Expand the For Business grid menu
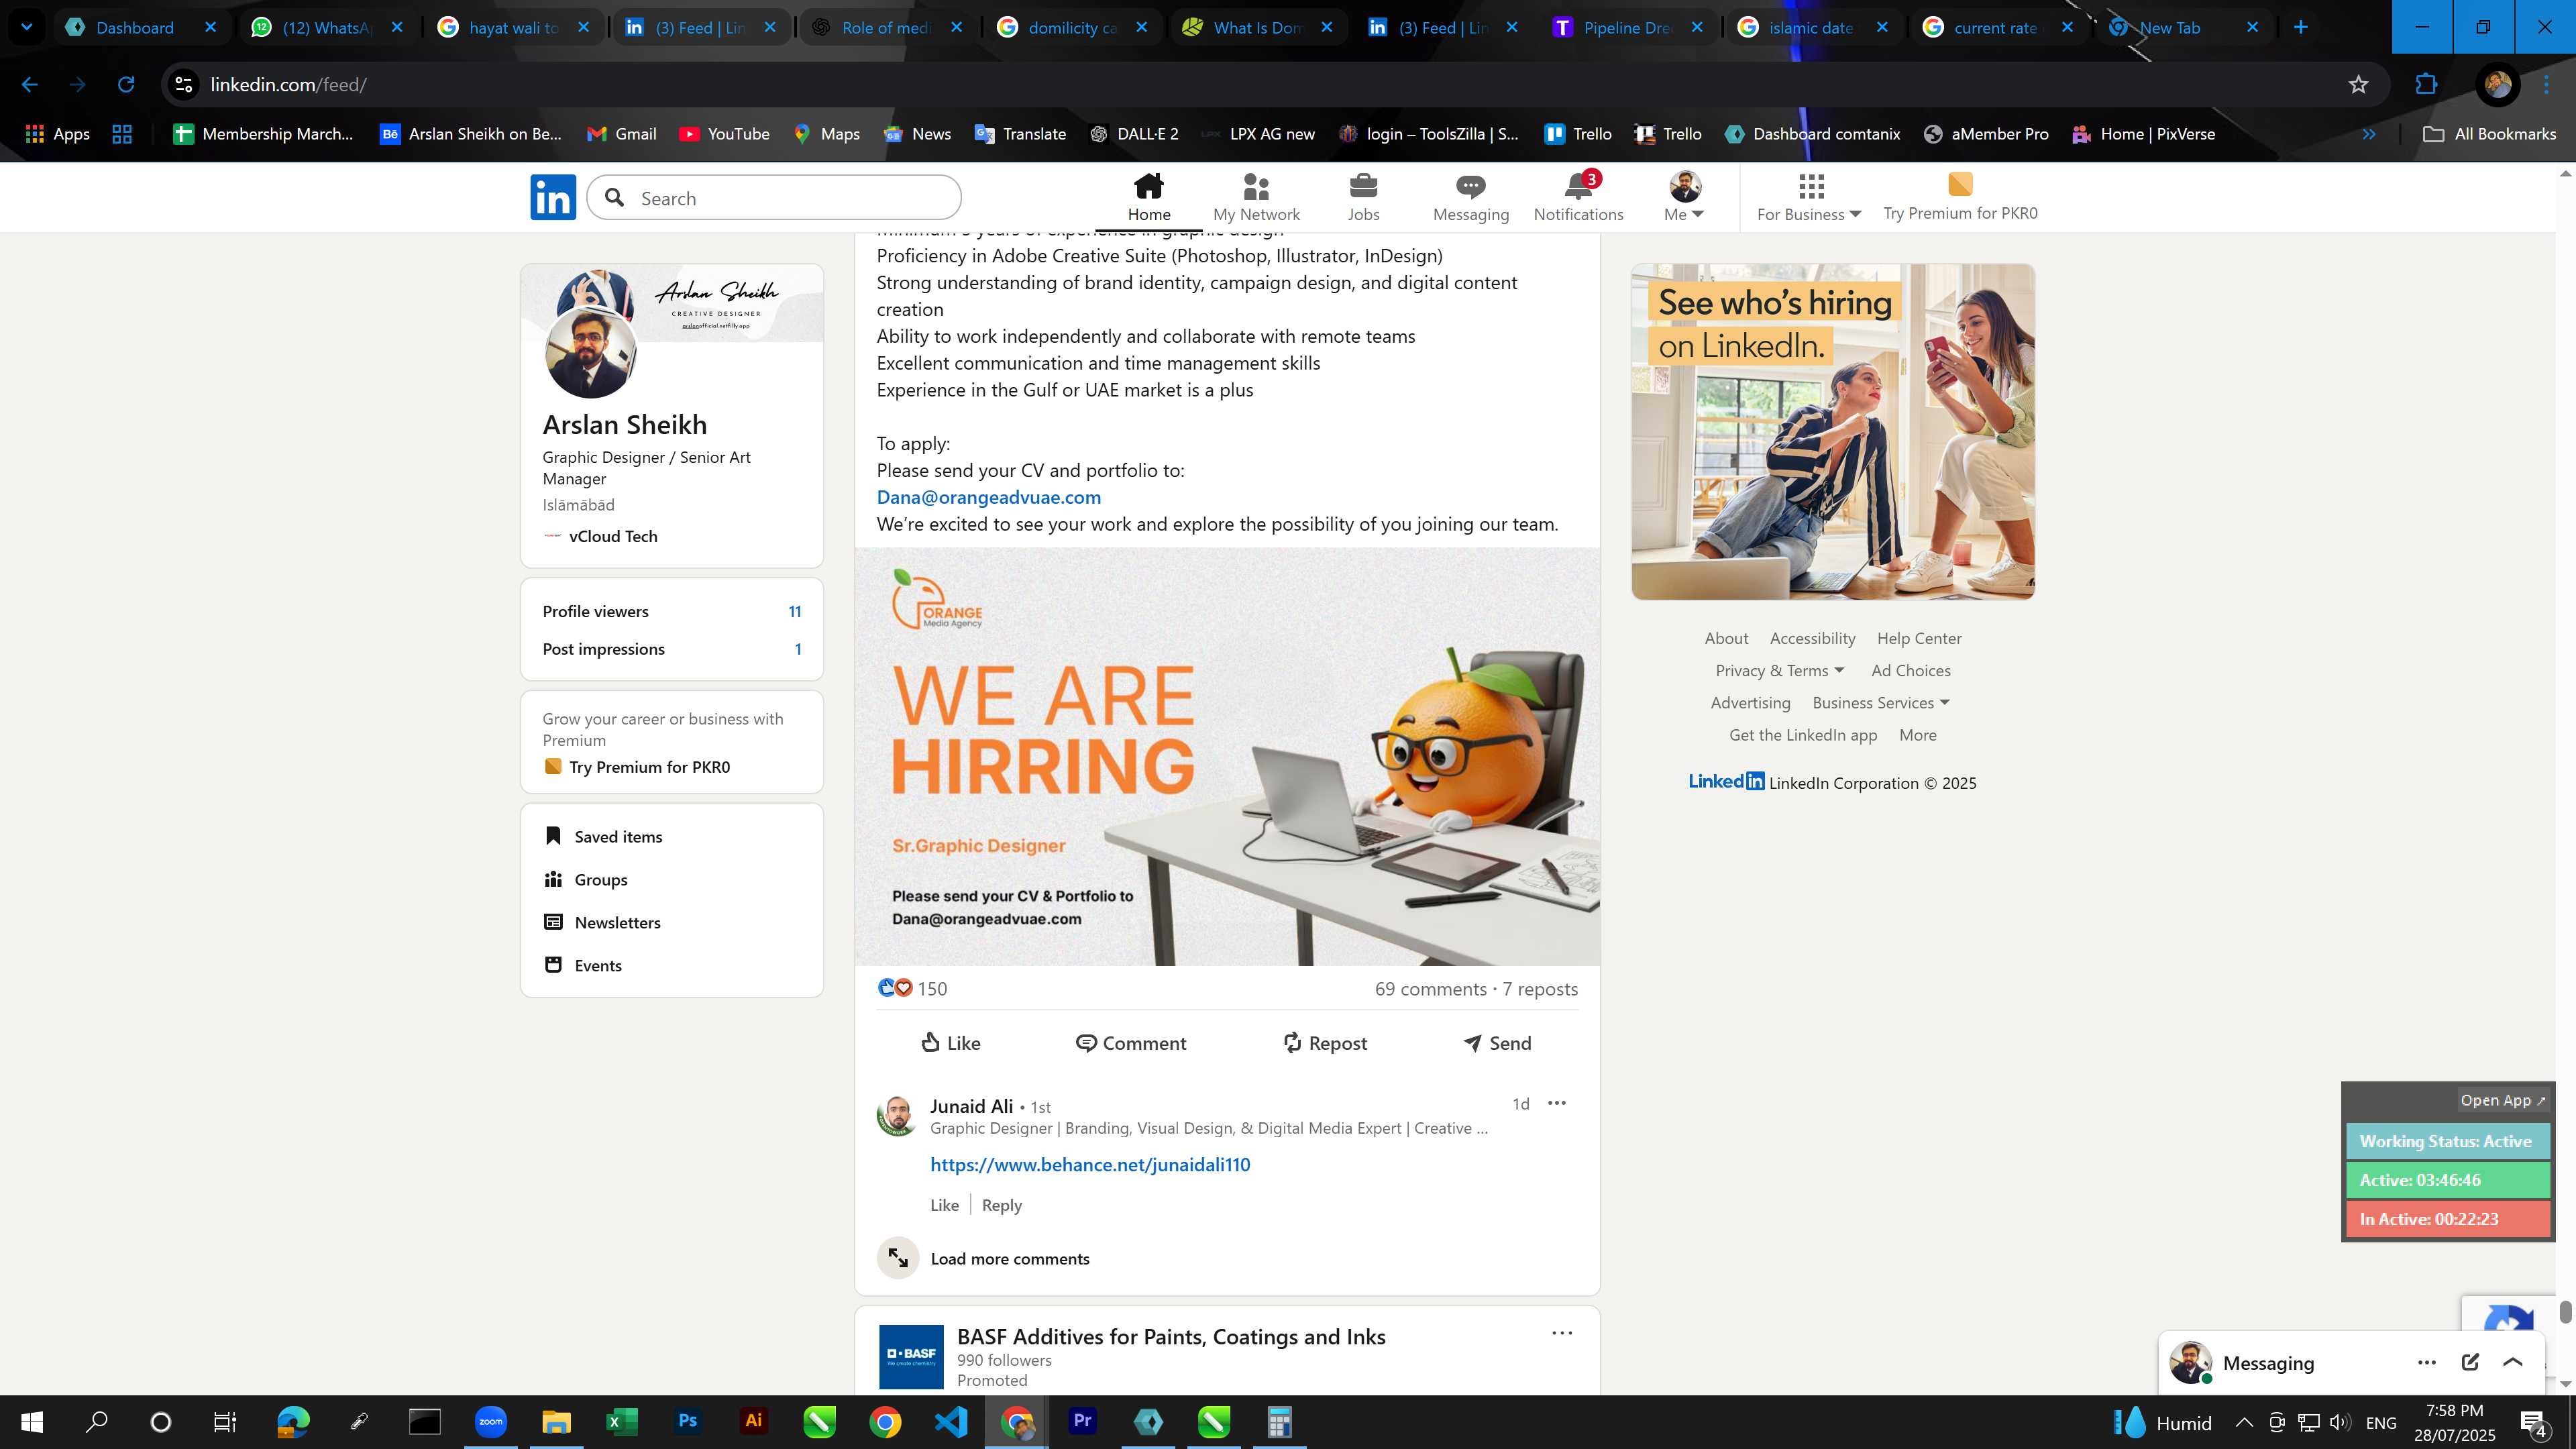 click(1808, 197)
